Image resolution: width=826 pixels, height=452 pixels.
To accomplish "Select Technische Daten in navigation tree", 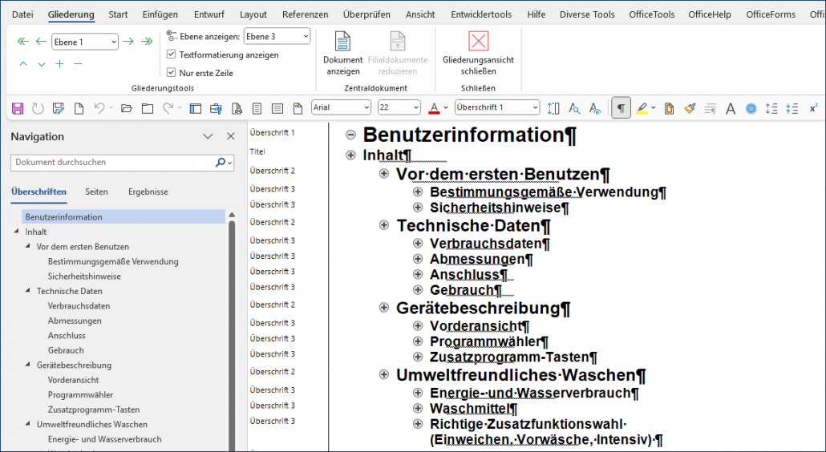I will pos(69,291).
